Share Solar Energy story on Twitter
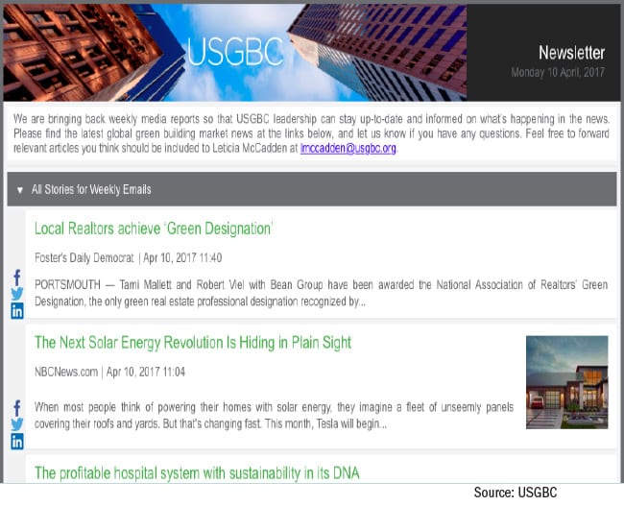624x506 pixels. 17,424
